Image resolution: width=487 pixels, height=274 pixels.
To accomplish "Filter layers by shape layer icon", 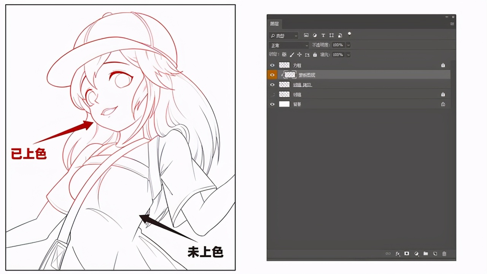I will [x=331, y=35].
